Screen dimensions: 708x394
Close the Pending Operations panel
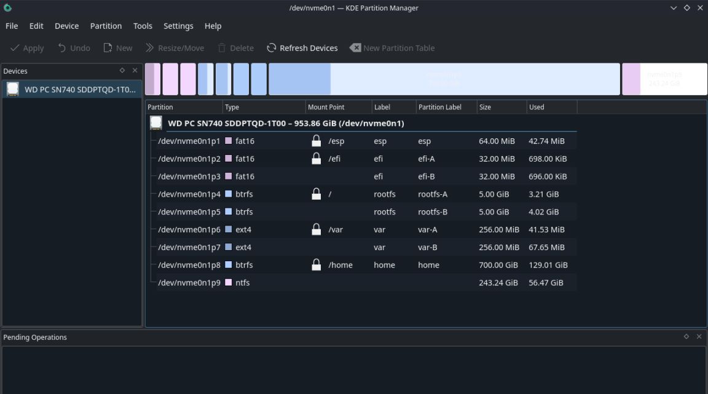(699, 337)
